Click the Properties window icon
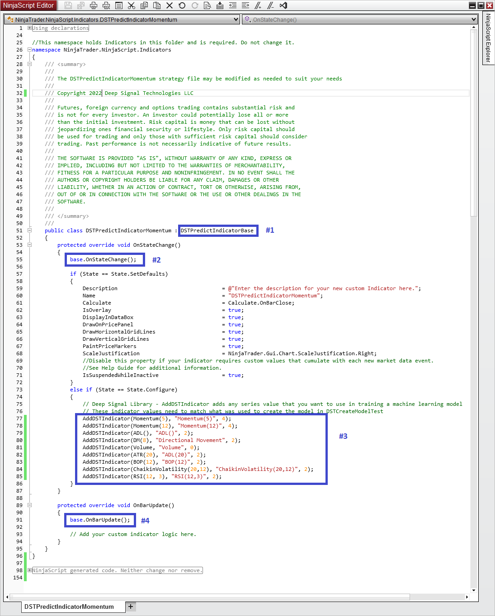This screenshot has width=495, height=616. (119, 5)
